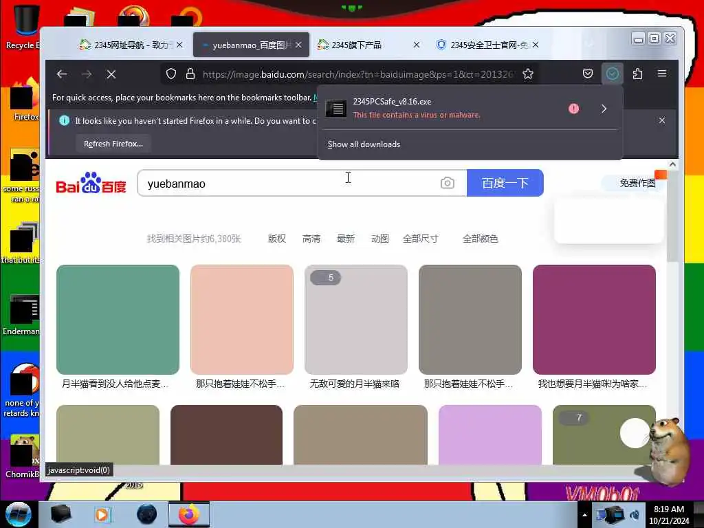
Task: Click the page scrollbar up arrow
Action: pyautogui.click(x=672, y=165)
